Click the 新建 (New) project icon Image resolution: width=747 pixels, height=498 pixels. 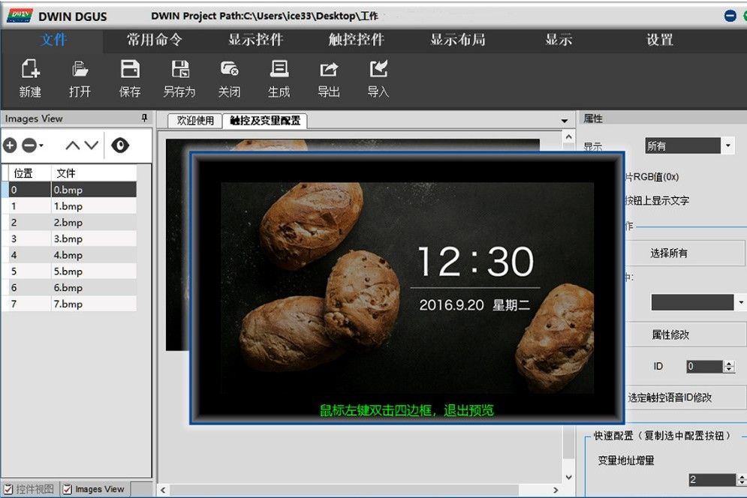(x=31, y=69)
